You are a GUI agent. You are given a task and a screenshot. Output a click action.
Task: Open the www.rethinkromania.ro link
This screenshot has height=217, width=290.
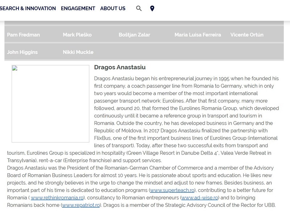tap(57, 197)
